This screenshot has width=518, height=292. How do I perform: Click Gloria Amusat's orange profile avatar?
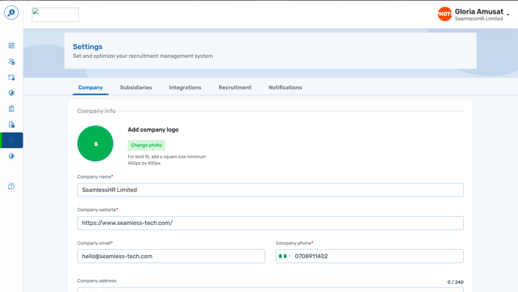(445, 14)
